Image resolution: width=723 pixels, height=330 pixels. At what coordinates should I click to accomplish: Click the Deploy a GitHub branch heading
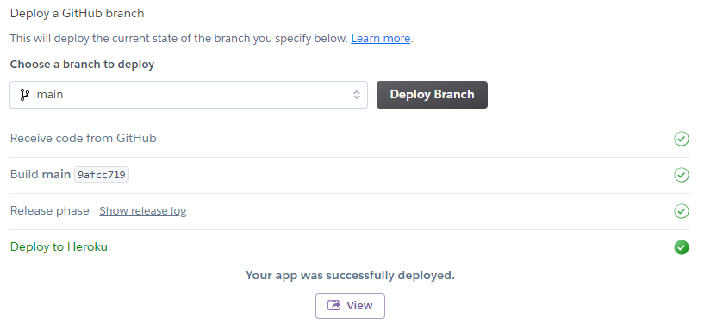77,14
